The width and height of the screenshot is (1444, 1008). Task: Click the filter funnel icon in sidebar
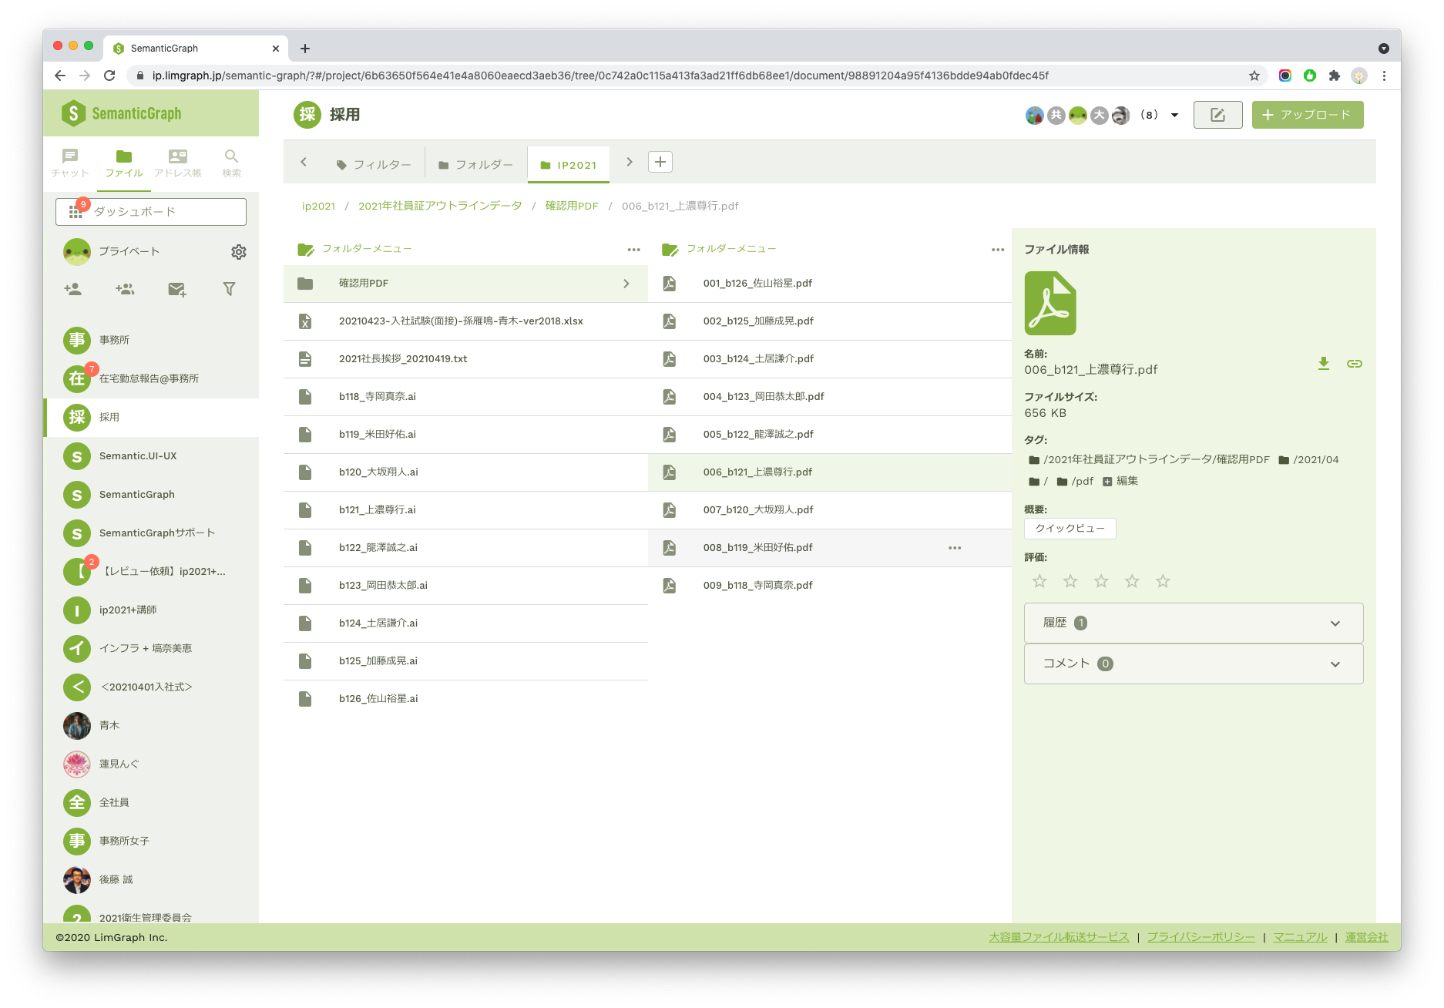(229, 289)
